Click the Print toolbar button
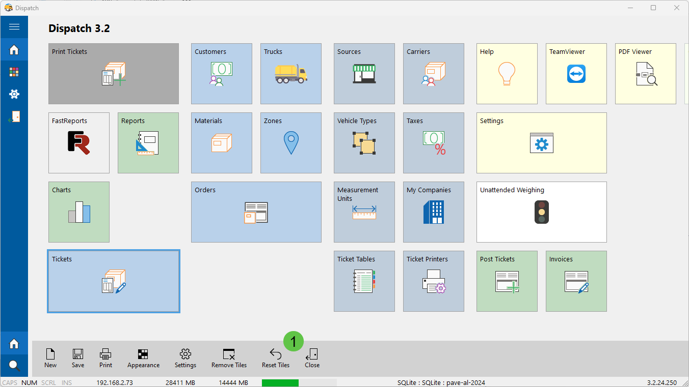Screen dimensions: 689x387 [105, 358]
